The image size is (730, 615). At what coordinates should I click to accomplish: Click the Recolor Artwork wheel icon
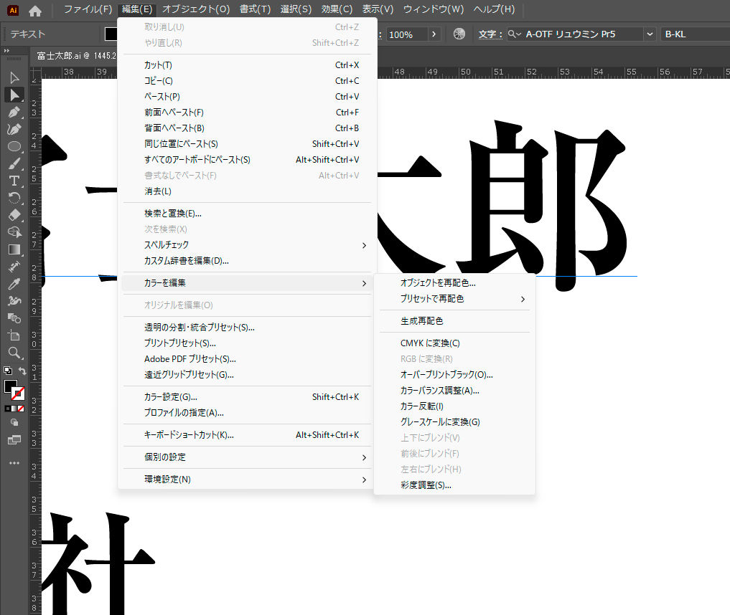[x=459, y=34]
